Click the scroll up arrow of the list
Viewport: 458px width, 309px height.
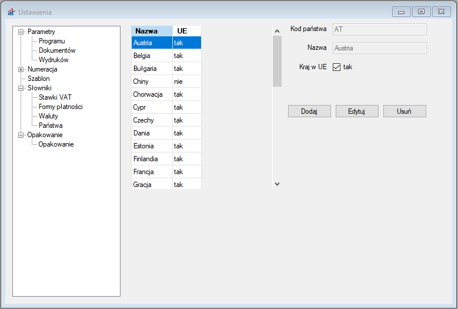coord(277,31)
